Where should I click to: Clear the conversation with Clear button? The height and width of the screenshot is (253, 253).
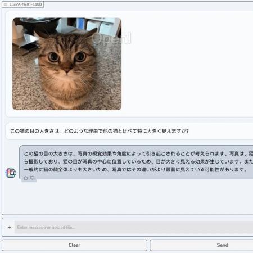[74, 245]
